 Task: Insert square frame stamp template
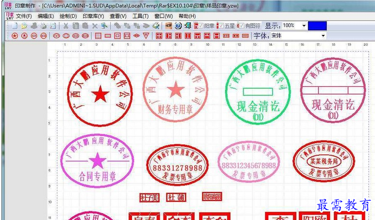point(117,36)
